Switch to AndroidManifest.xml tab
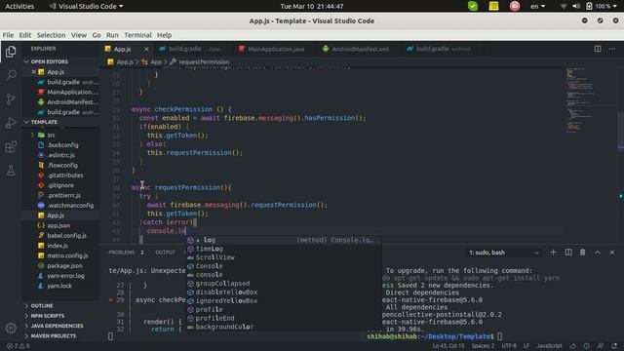 pos(356,49)
